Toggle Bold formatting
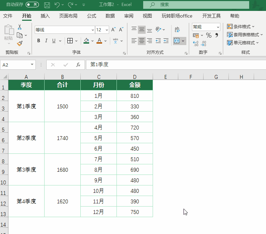The image size is (266, 234). tap(39, 41)
